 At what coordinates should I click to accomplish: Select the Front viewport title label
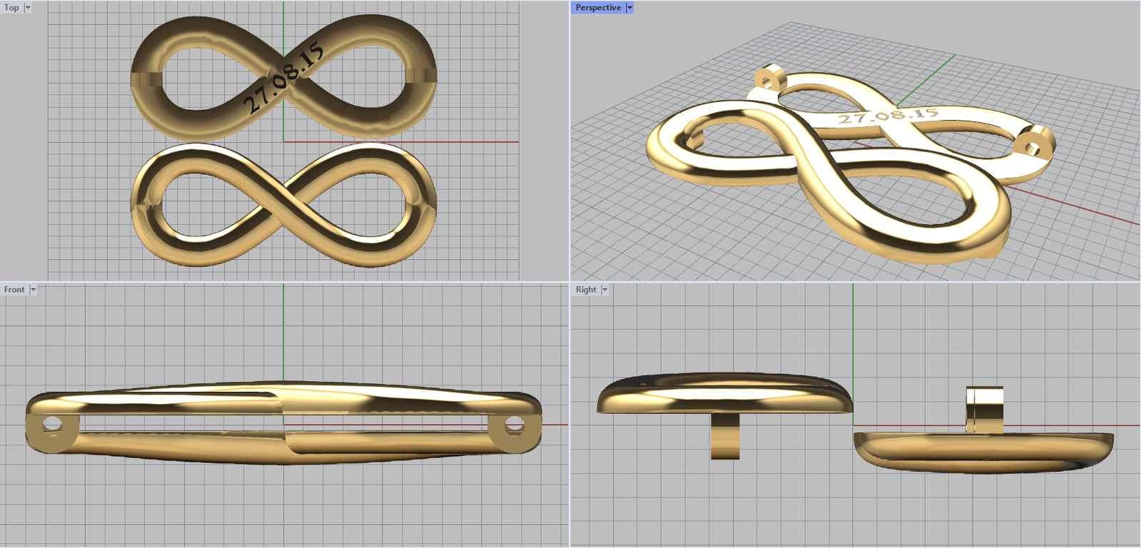(14, 290)
